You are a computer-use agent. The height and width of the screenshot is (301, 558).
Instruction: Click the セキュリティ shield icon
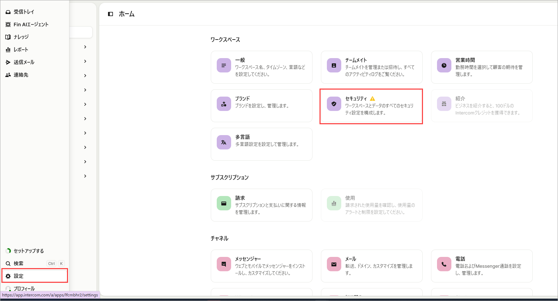[x=334, y=104]
